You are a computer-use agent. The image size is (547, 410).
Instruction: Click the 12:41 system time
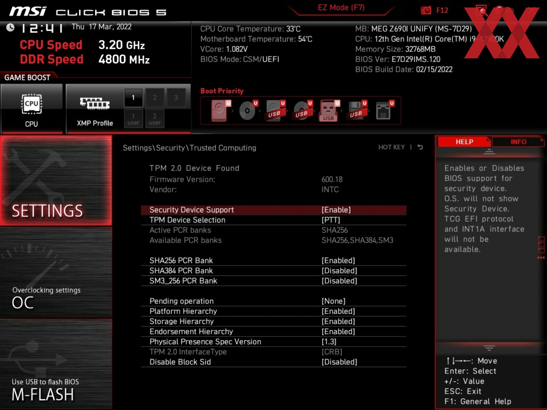(42, 28)
